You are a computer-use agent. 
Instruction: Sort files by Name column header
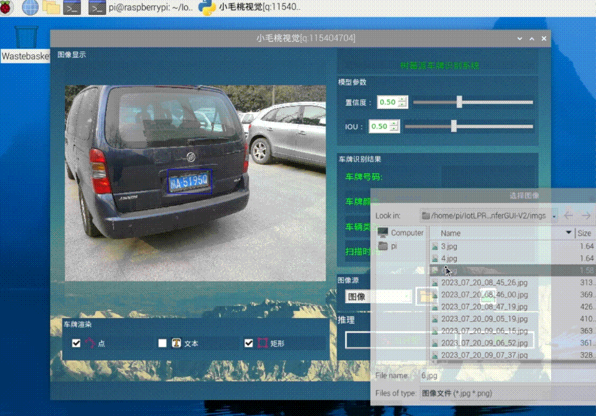(502, 233)
